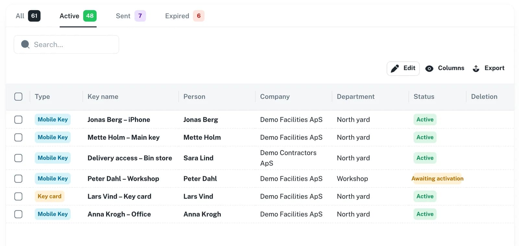Switch to the All tab
Viewport: 519px width, 246px height.
pyautogui.click(x=28, y=16)
